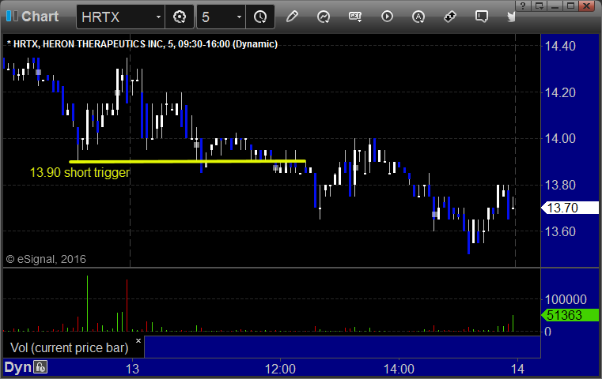The width and height of the screenshot is (602, 379).
Task: Click the 14.40 price axis label
Action: pyautogui.click(x=560, y=46)
